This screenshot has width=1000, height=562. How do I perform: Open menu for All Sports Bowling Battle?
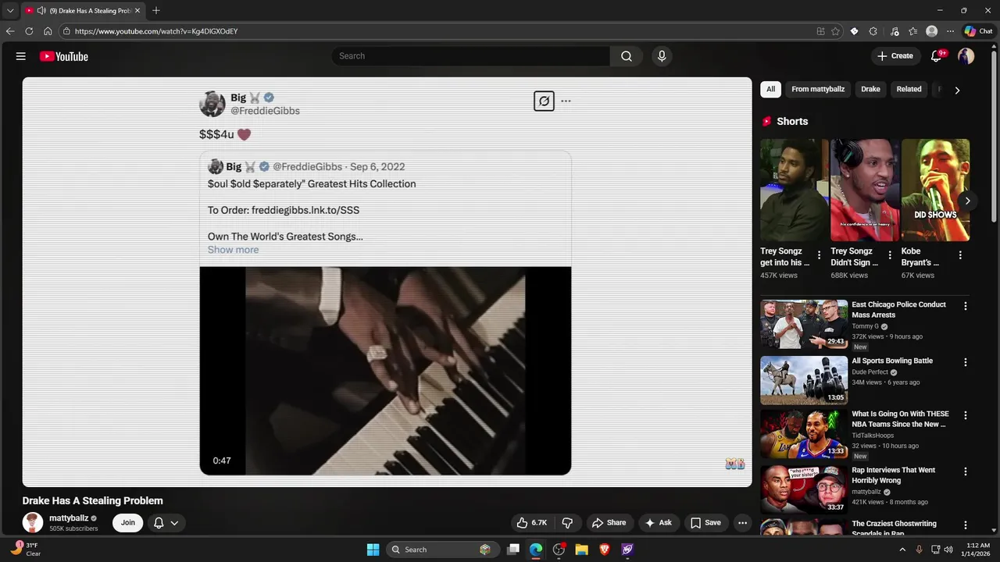point(965,362)
